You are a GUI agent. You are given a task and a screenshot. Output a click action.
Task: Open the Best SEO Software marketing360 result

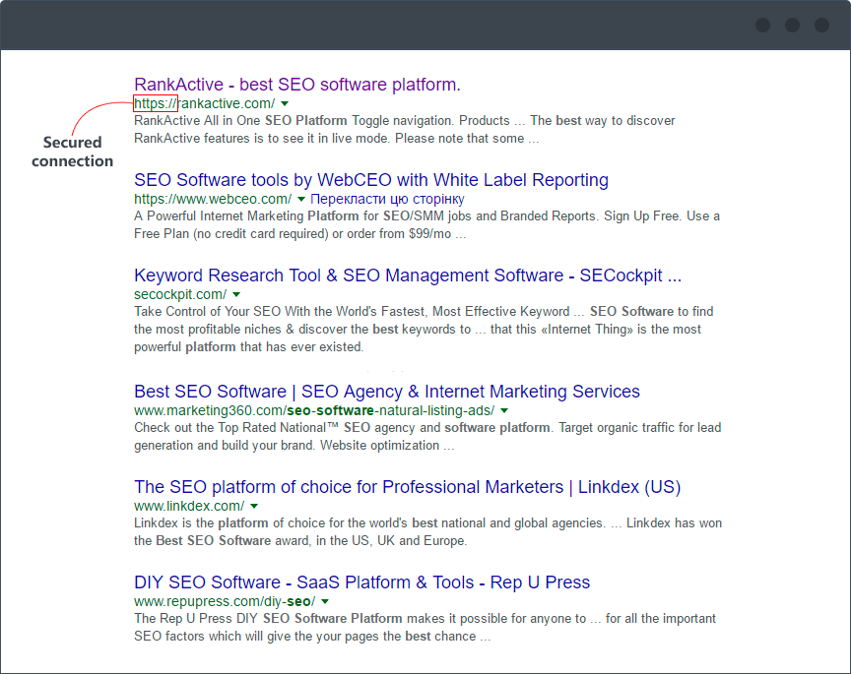point(387,392)
